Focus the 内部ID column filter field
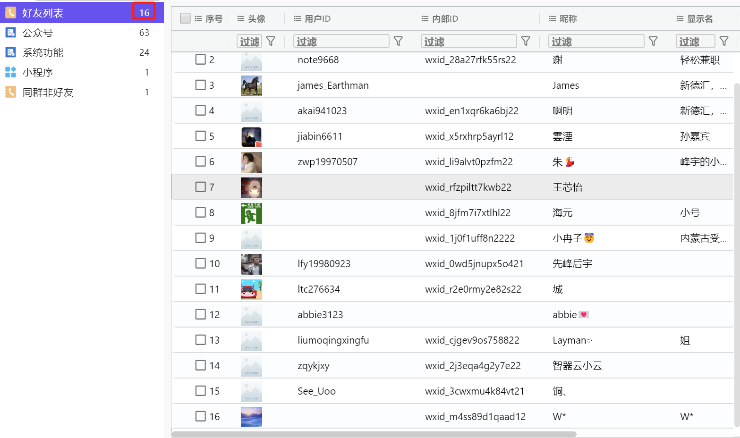The height and width of the screenshot is (438, 740). tap(469, 41)
